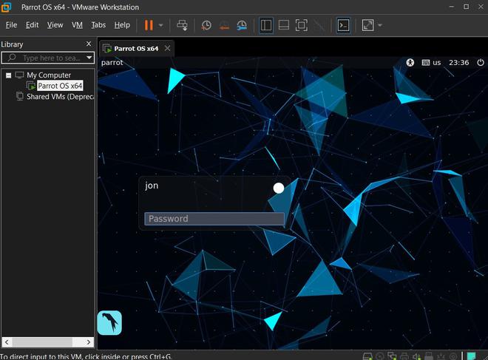Click the network adapter status icon
The image size is (488, 360).
point(392,356)
